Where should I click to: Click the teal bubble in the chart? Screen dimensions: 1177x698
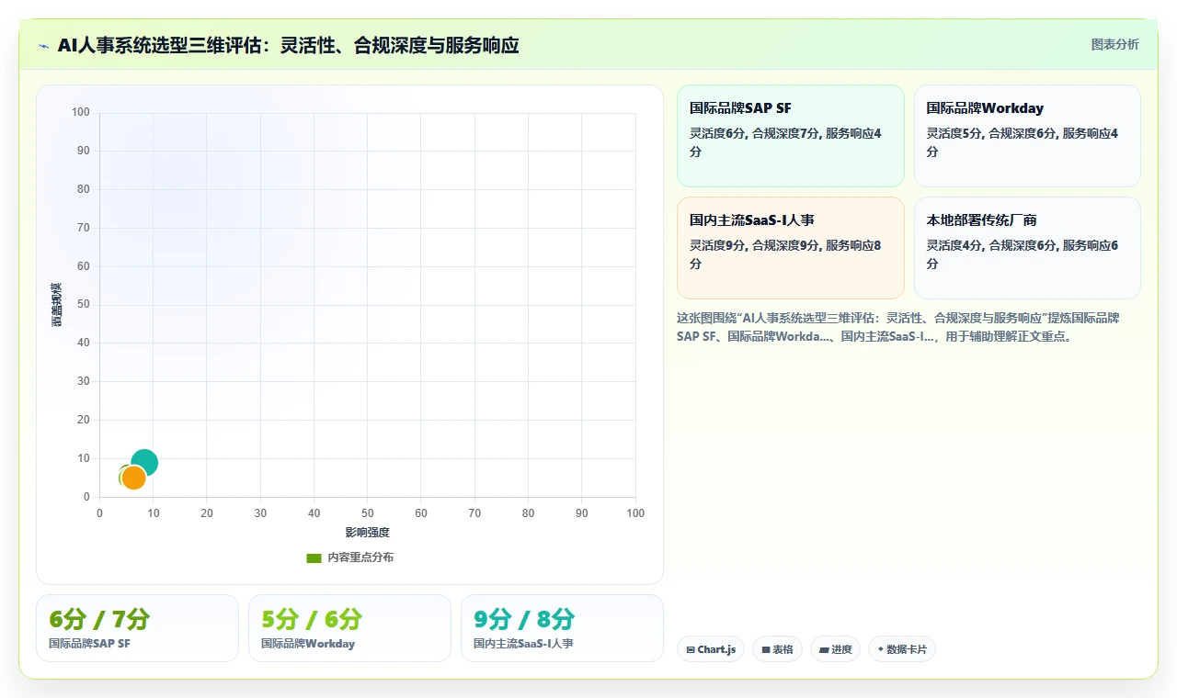(x=144, y=463)
